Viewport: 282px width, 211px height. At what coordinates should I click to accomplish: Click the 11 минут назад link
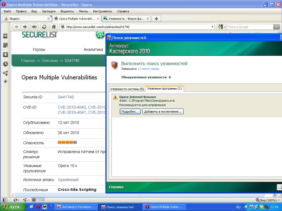click(x=148, y=69)
